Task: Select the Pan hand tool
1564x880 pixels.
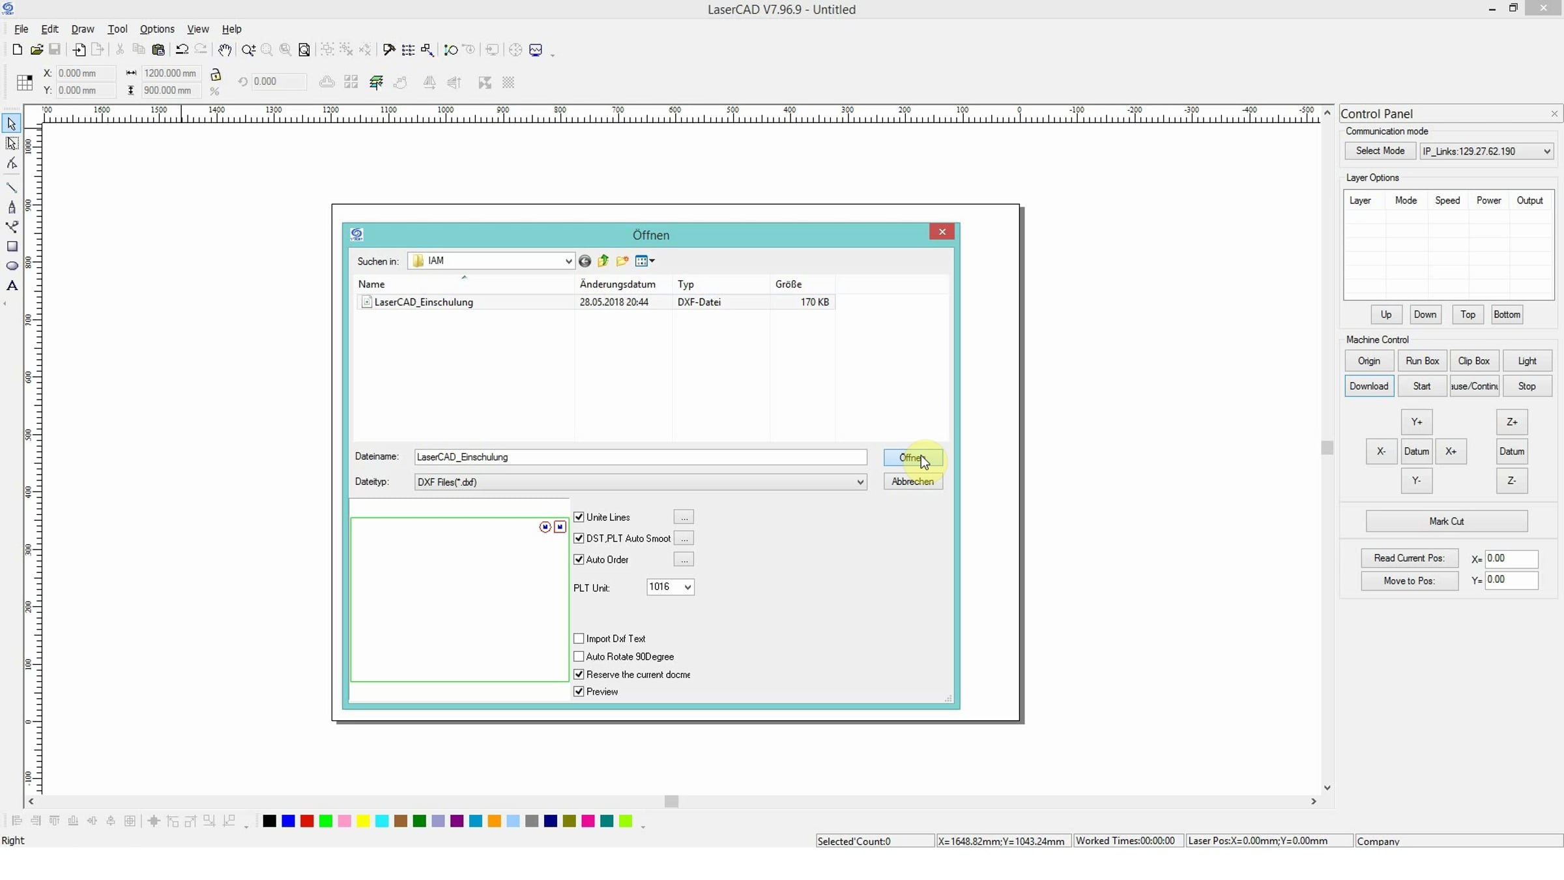Action: click(x=225, y=50)
